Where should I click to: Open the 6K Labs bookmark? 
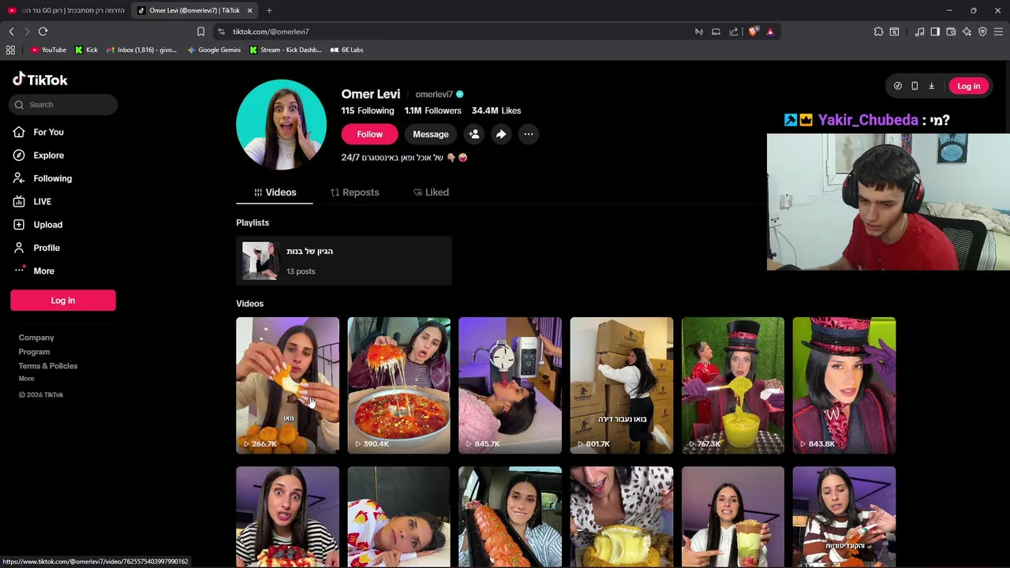[x=346, y=50]
